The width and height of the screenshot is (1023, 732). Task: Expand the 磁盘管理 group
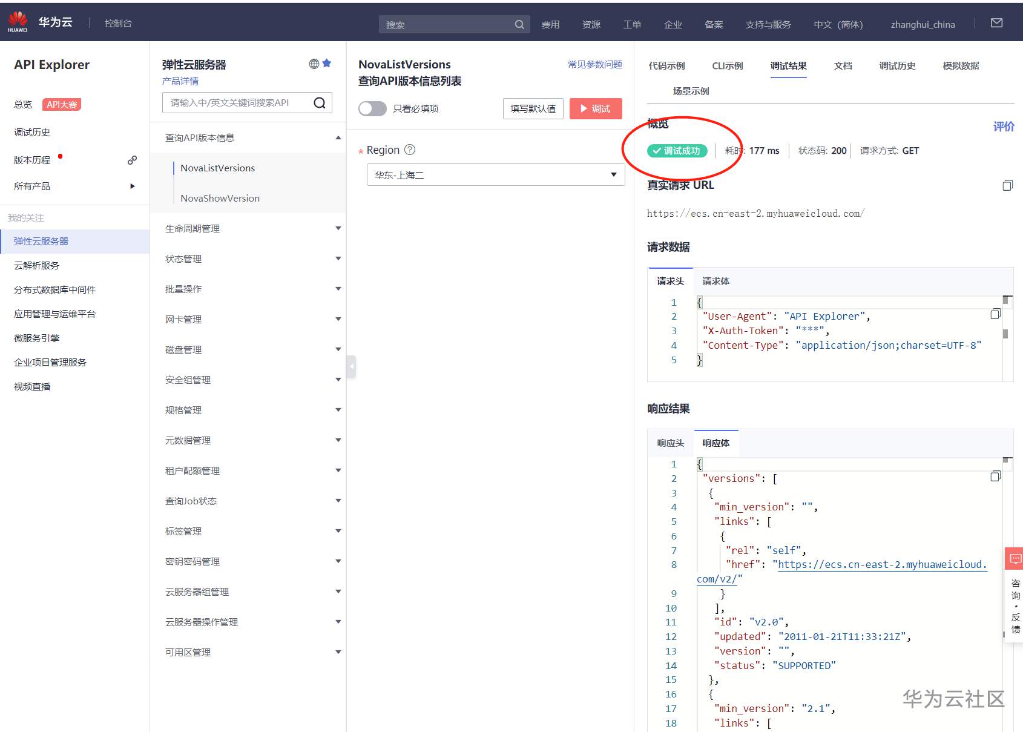click(338, 349)
